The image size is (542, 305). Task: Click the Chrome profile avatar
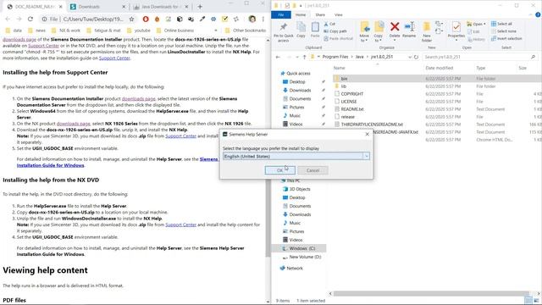pyautogui.click(x=252, y=19)
